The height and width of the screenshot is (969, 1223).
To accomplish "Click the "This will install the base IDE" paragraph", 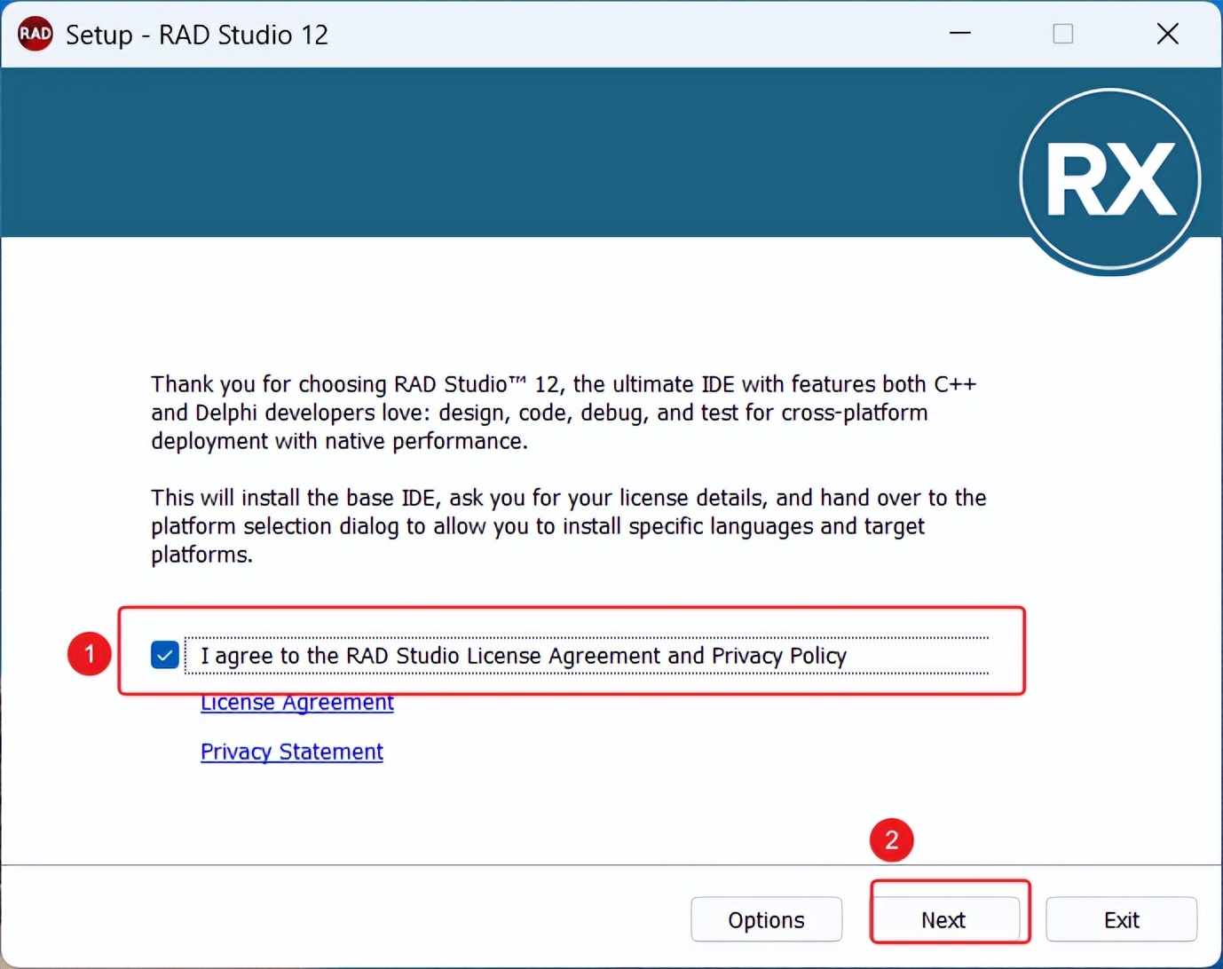I will click(x=569, y=526).
